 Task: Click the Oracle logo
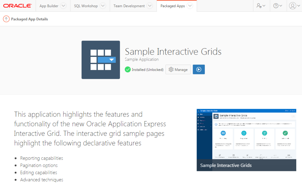click(x=17, y=6)
